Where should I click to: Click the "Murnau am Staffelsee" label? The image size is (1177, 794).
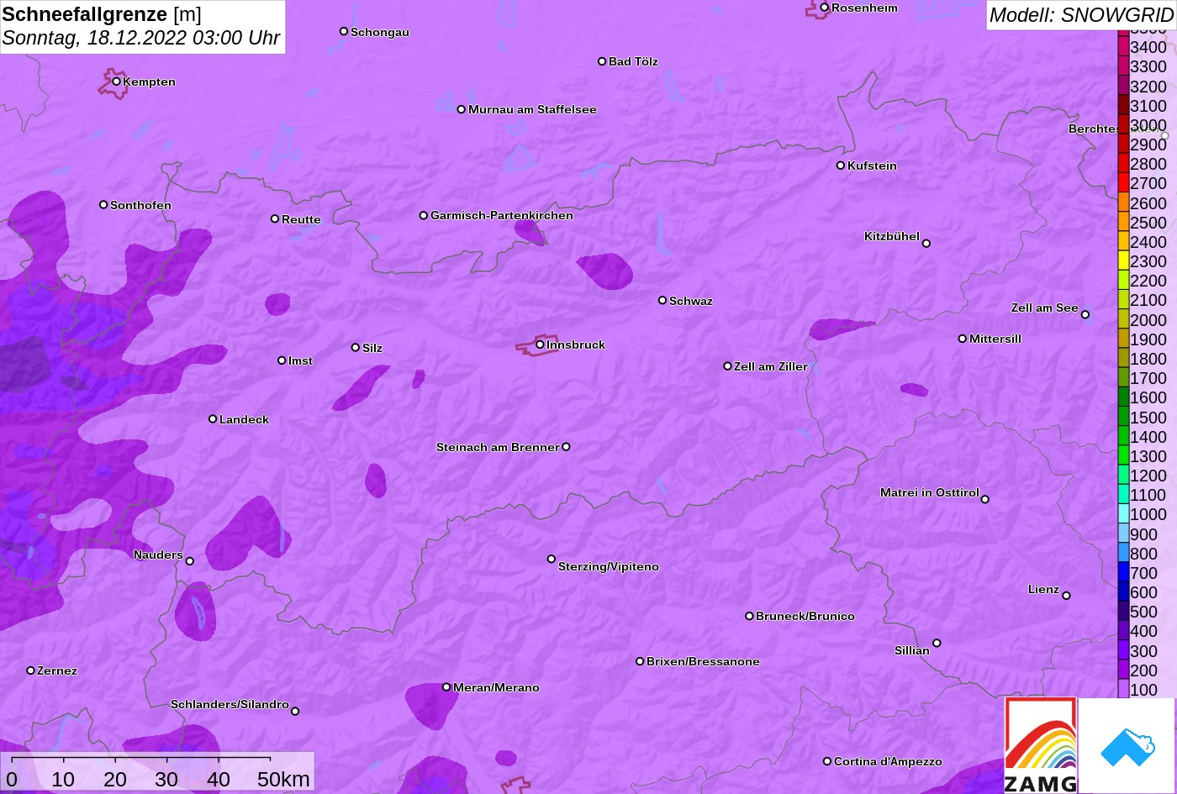pos(532,109)
